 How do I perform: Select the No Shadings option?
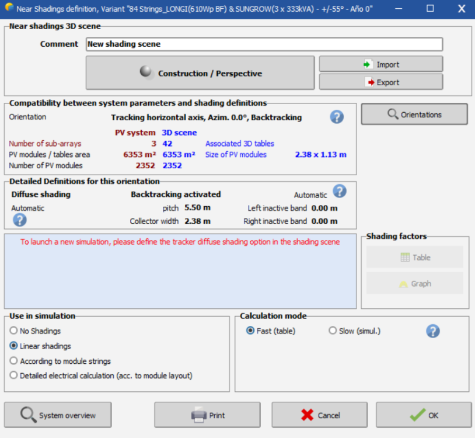pos(14,331)
